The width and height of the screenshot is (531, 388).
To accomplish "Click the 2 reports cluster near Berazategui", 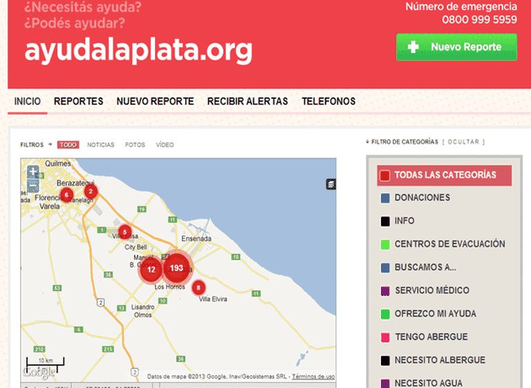I will pos(91,191).
